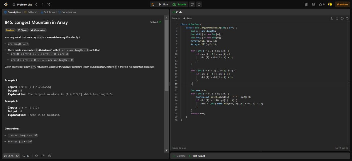The width and height of the screenshot is (352, 161).
Task: Click line number 19 in the gutter
Action: coord(176,84)
